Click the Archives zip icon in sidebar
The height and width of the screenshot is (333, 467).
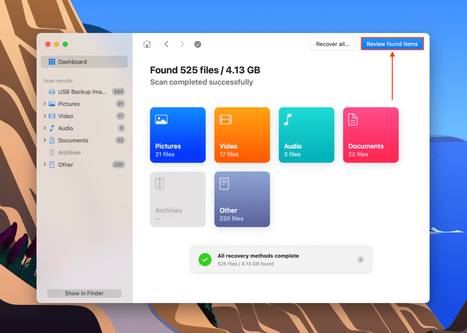52,152
